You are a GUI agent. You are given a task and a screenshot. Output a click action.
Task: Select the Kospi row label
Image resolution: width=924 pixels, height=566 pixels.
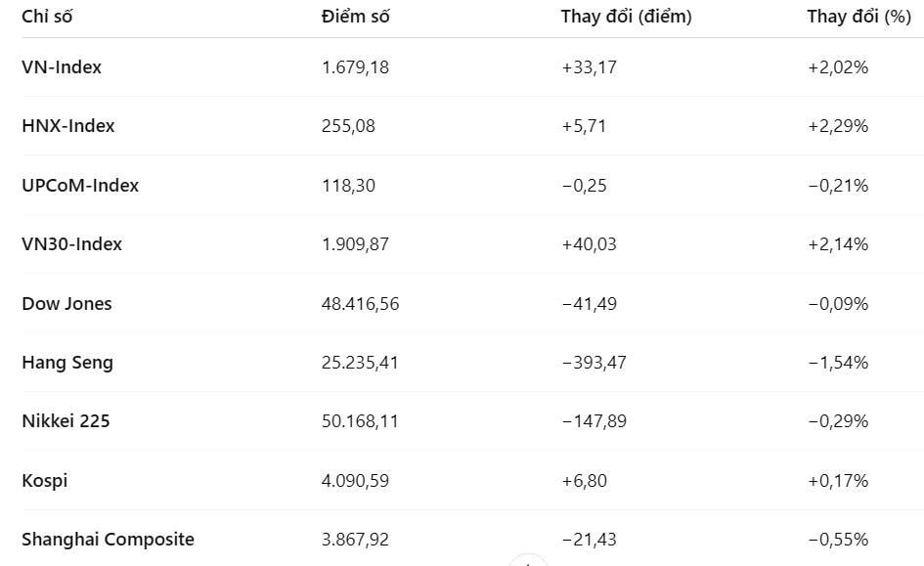click(45, 480)
